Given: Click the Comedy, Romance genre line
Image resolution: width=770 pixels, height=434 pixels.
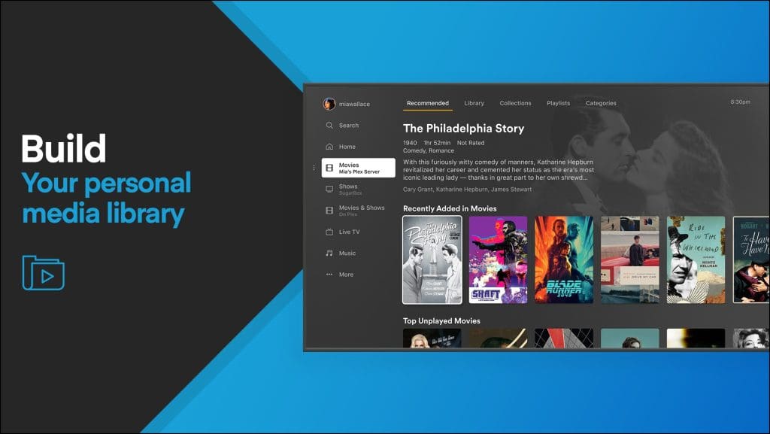Looking at the screenshot, I should (428, 150).
